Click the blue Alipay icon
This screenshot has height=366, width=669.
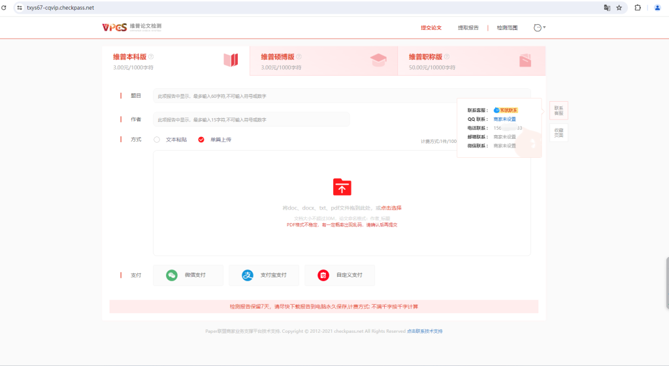tap(248, 275)
